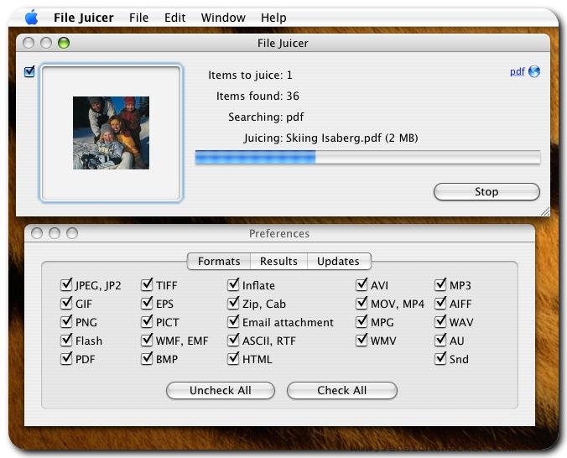Uncheck the HTML format
Viewport: 567px width, 458px height.
233,358
